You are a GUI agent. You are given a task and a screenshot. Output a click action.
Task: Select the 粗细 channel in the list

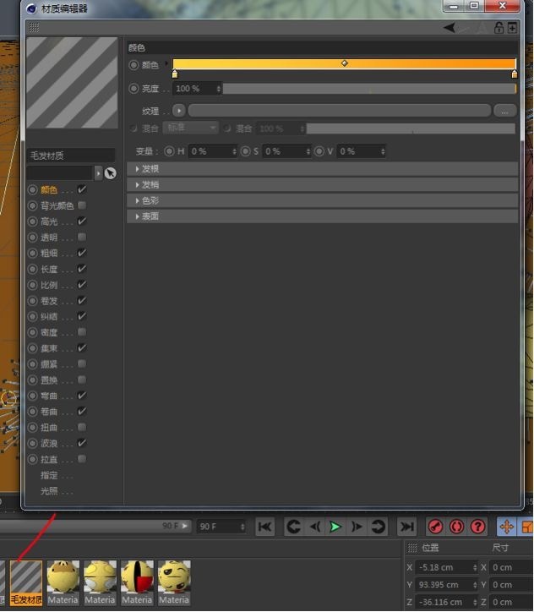click(50, 253)
